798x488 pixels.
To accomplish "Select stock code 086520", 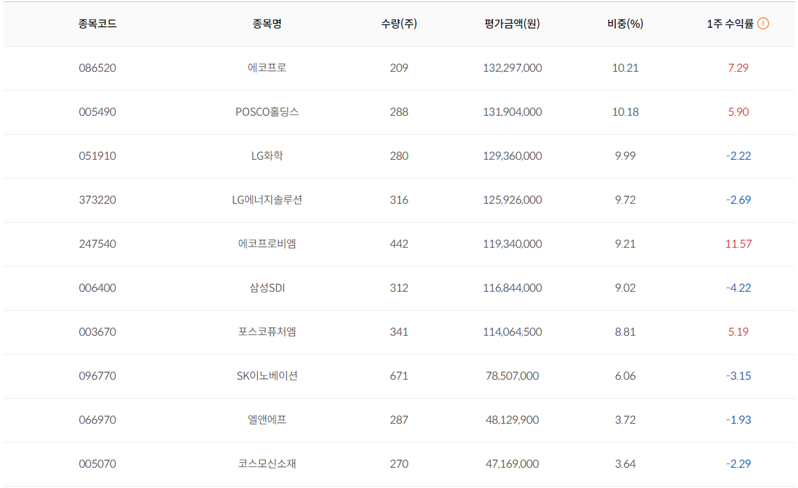I will [x=97, y=68].
